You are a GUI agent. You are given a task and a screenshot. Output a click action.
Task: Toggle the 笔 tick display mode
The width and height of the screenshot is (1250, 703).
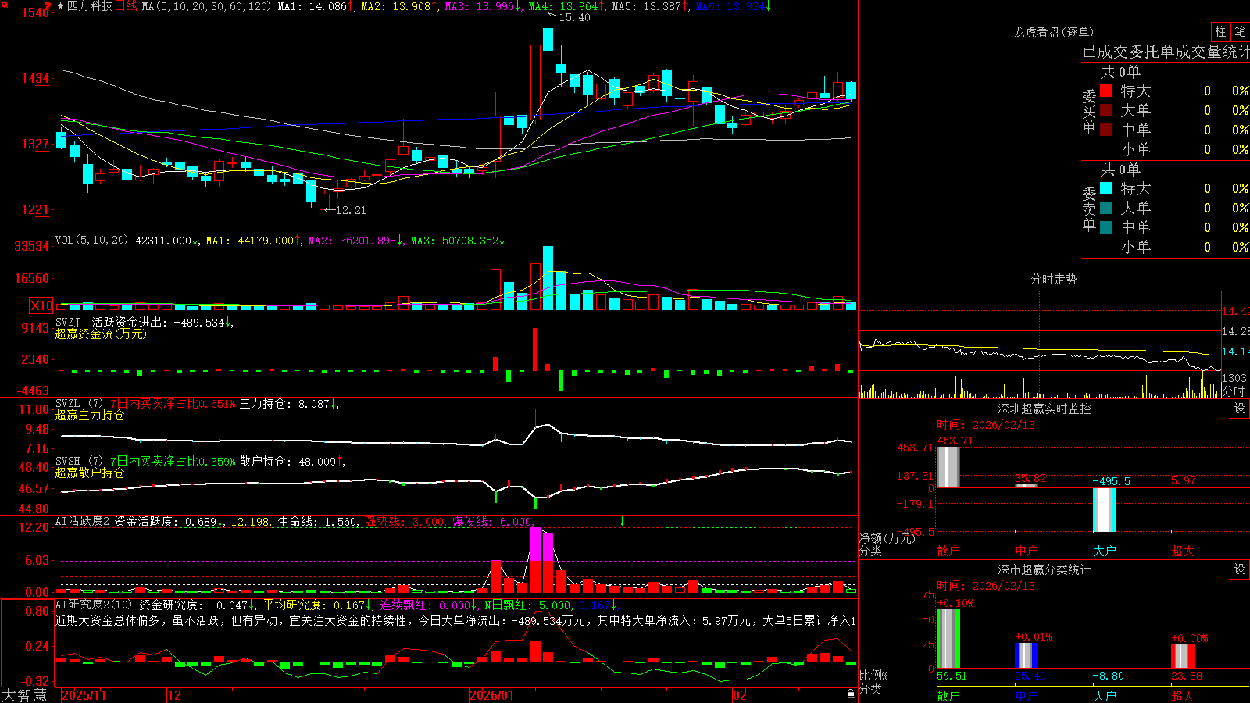[x=1240, y=31]
